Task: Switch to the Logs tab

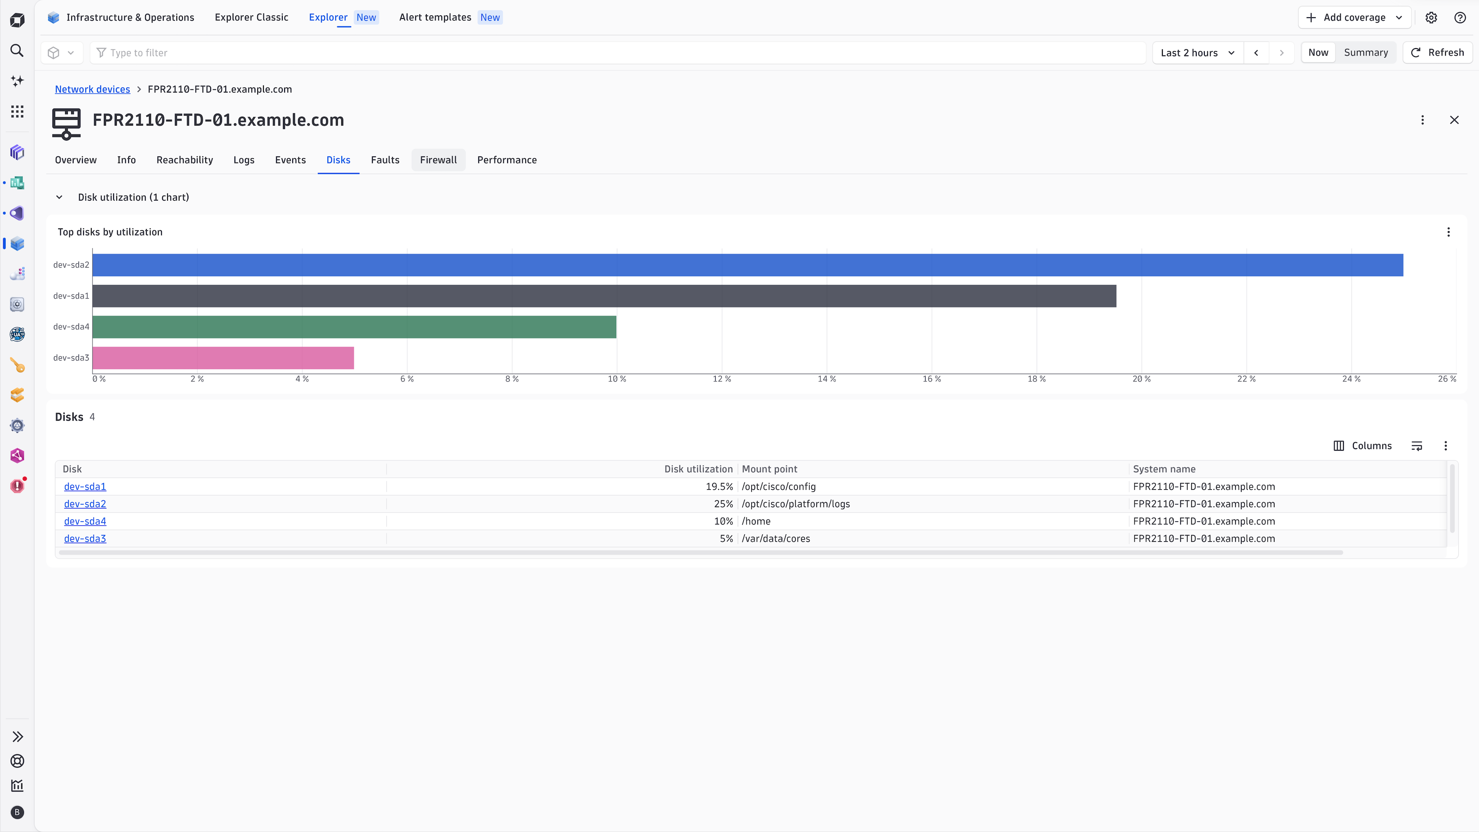Action: click(x=244, y=160)
